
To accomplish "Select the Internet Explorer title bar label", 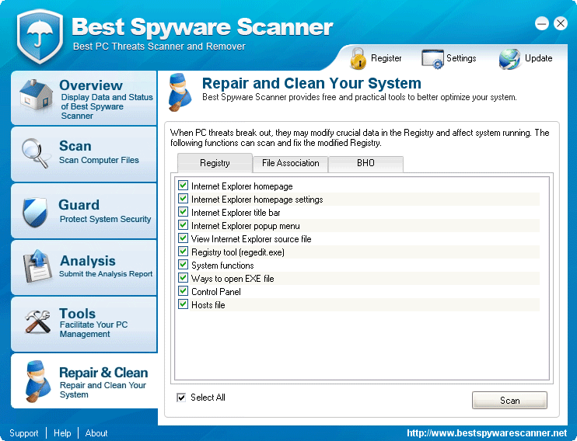I will pos(236,213).
